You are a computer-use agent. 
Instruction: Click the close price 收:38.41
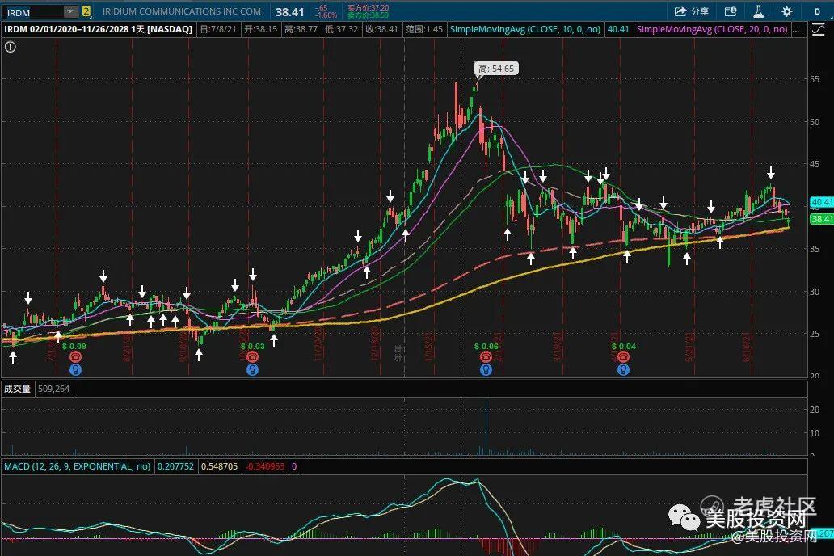(382, 29)
